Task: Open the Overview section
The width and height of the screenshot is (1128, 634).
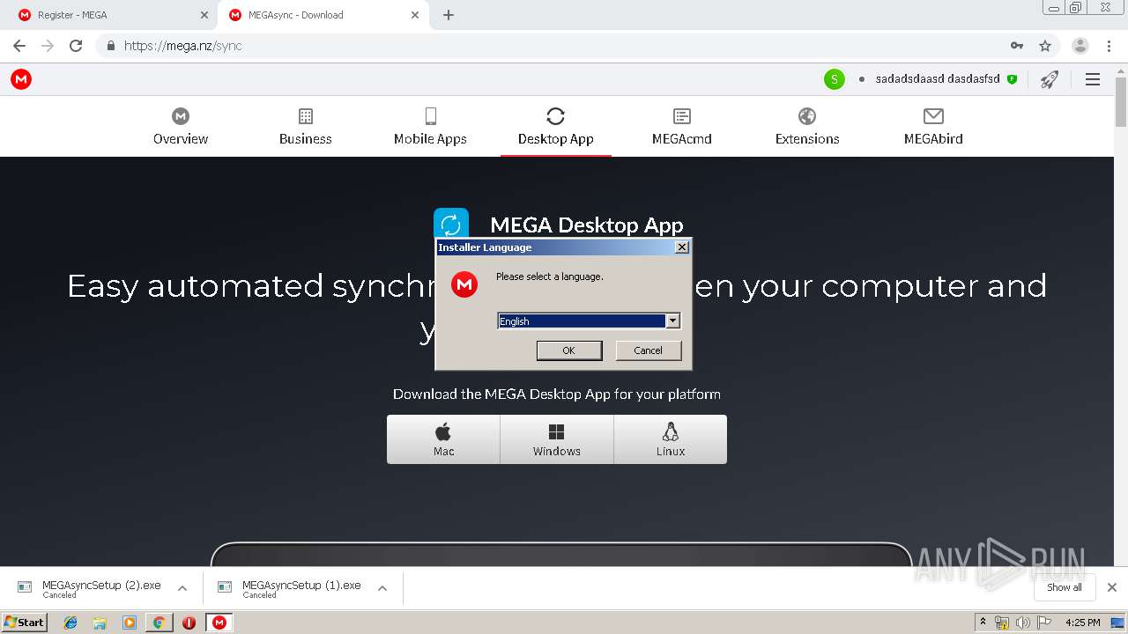Action: pyautogui.click(x=181, y=127)
